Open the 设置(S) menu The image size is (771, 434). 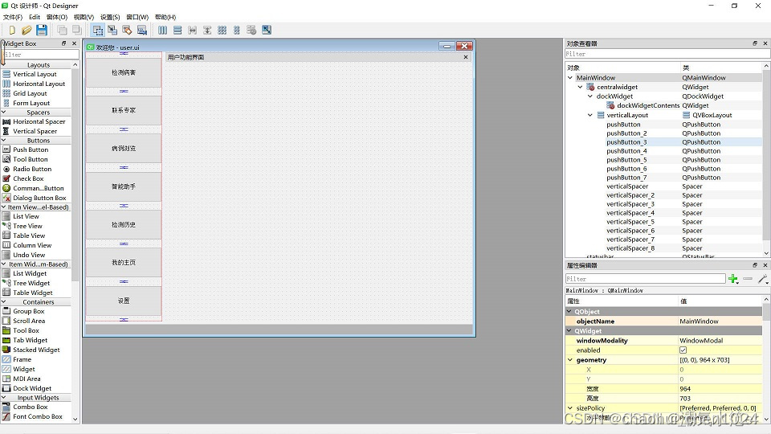(110, 17)
